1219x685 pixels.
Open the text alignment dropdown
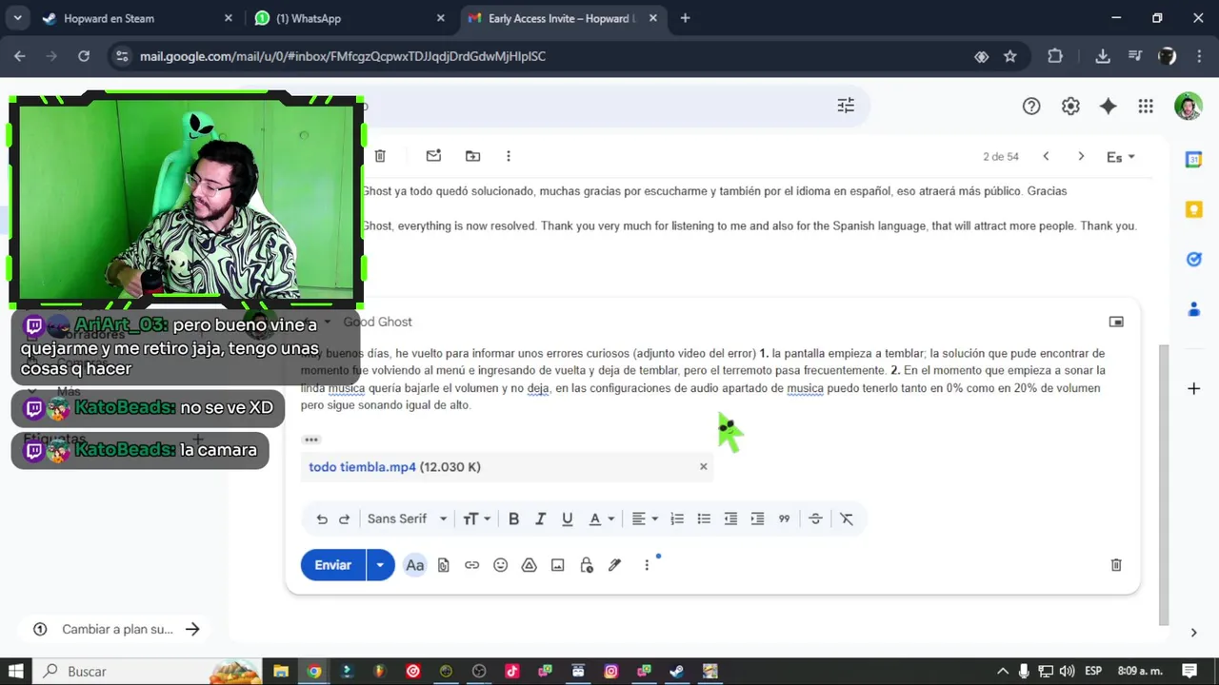tap(645, 519)
